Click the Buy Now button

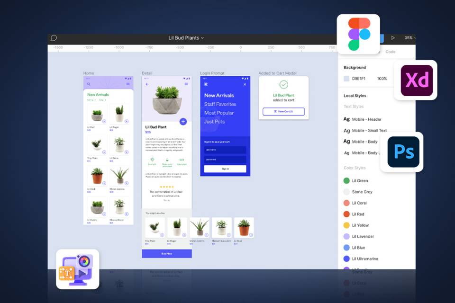point(166,254)
